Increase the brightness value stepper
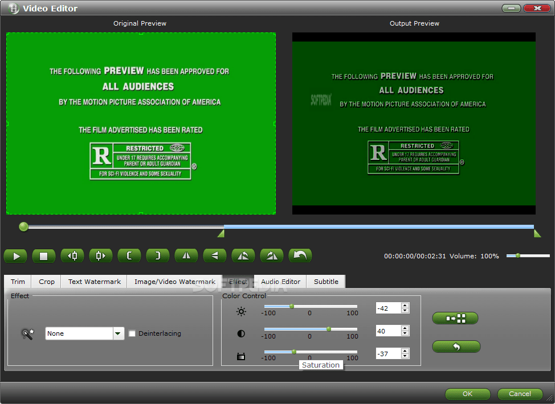 tap(405, 306)
